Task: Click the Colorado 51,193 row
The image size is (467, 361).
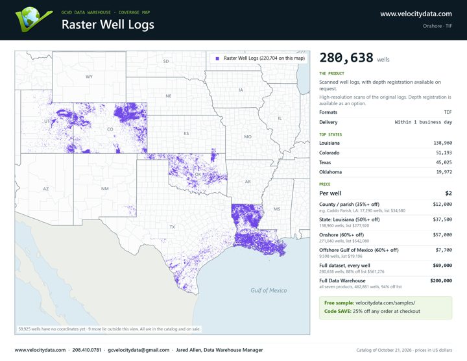Action: tap(385, 153)
